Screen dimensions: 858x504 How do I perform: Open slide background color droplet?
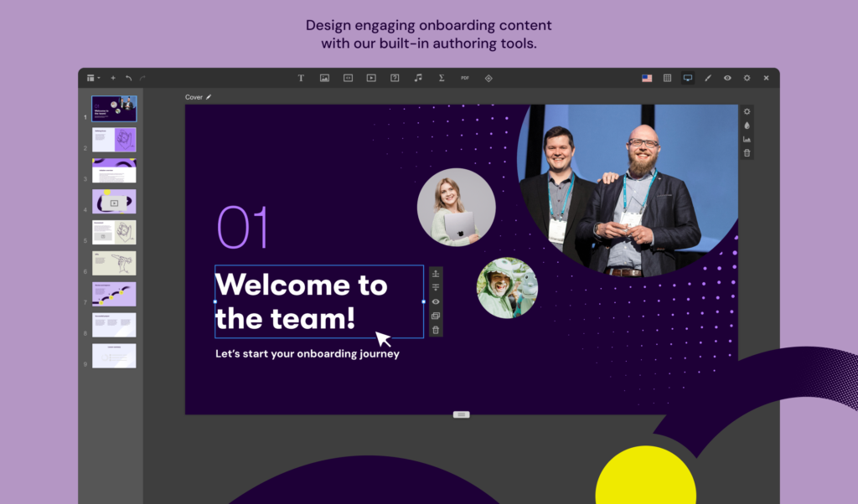(747, 126)
